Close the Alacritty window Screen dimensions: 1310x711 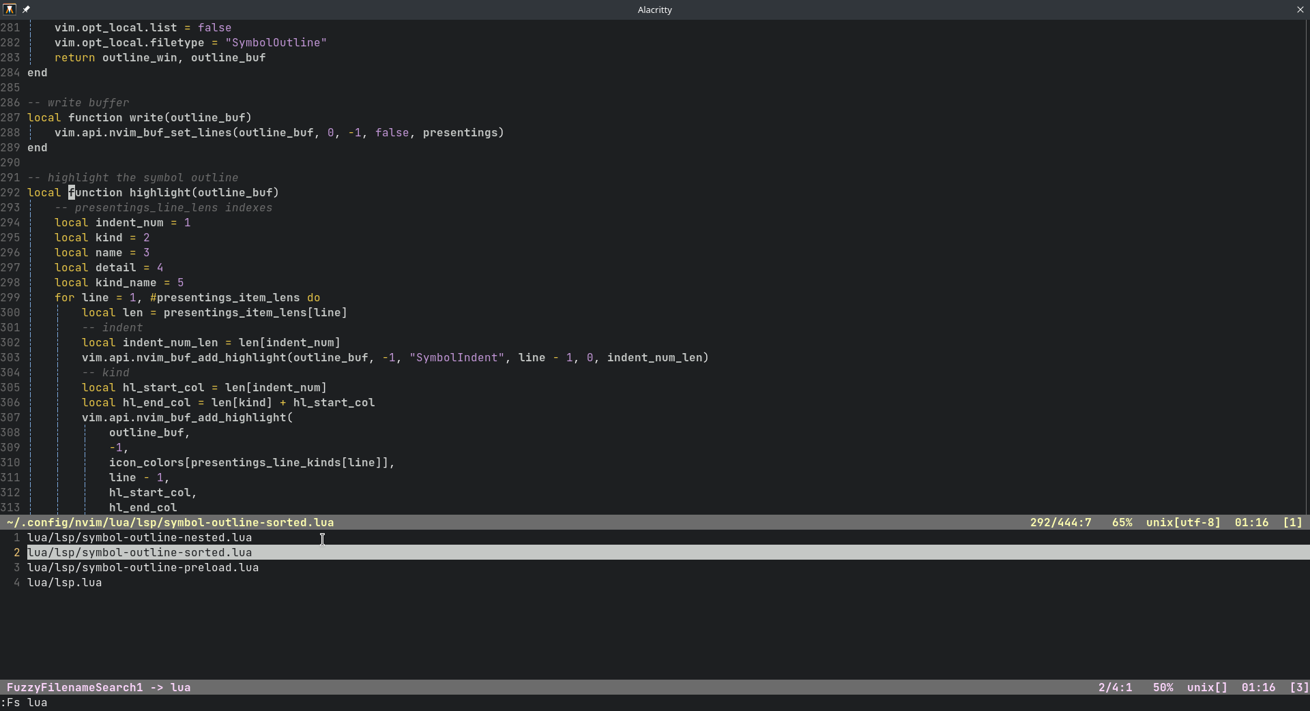(1300, 10)
